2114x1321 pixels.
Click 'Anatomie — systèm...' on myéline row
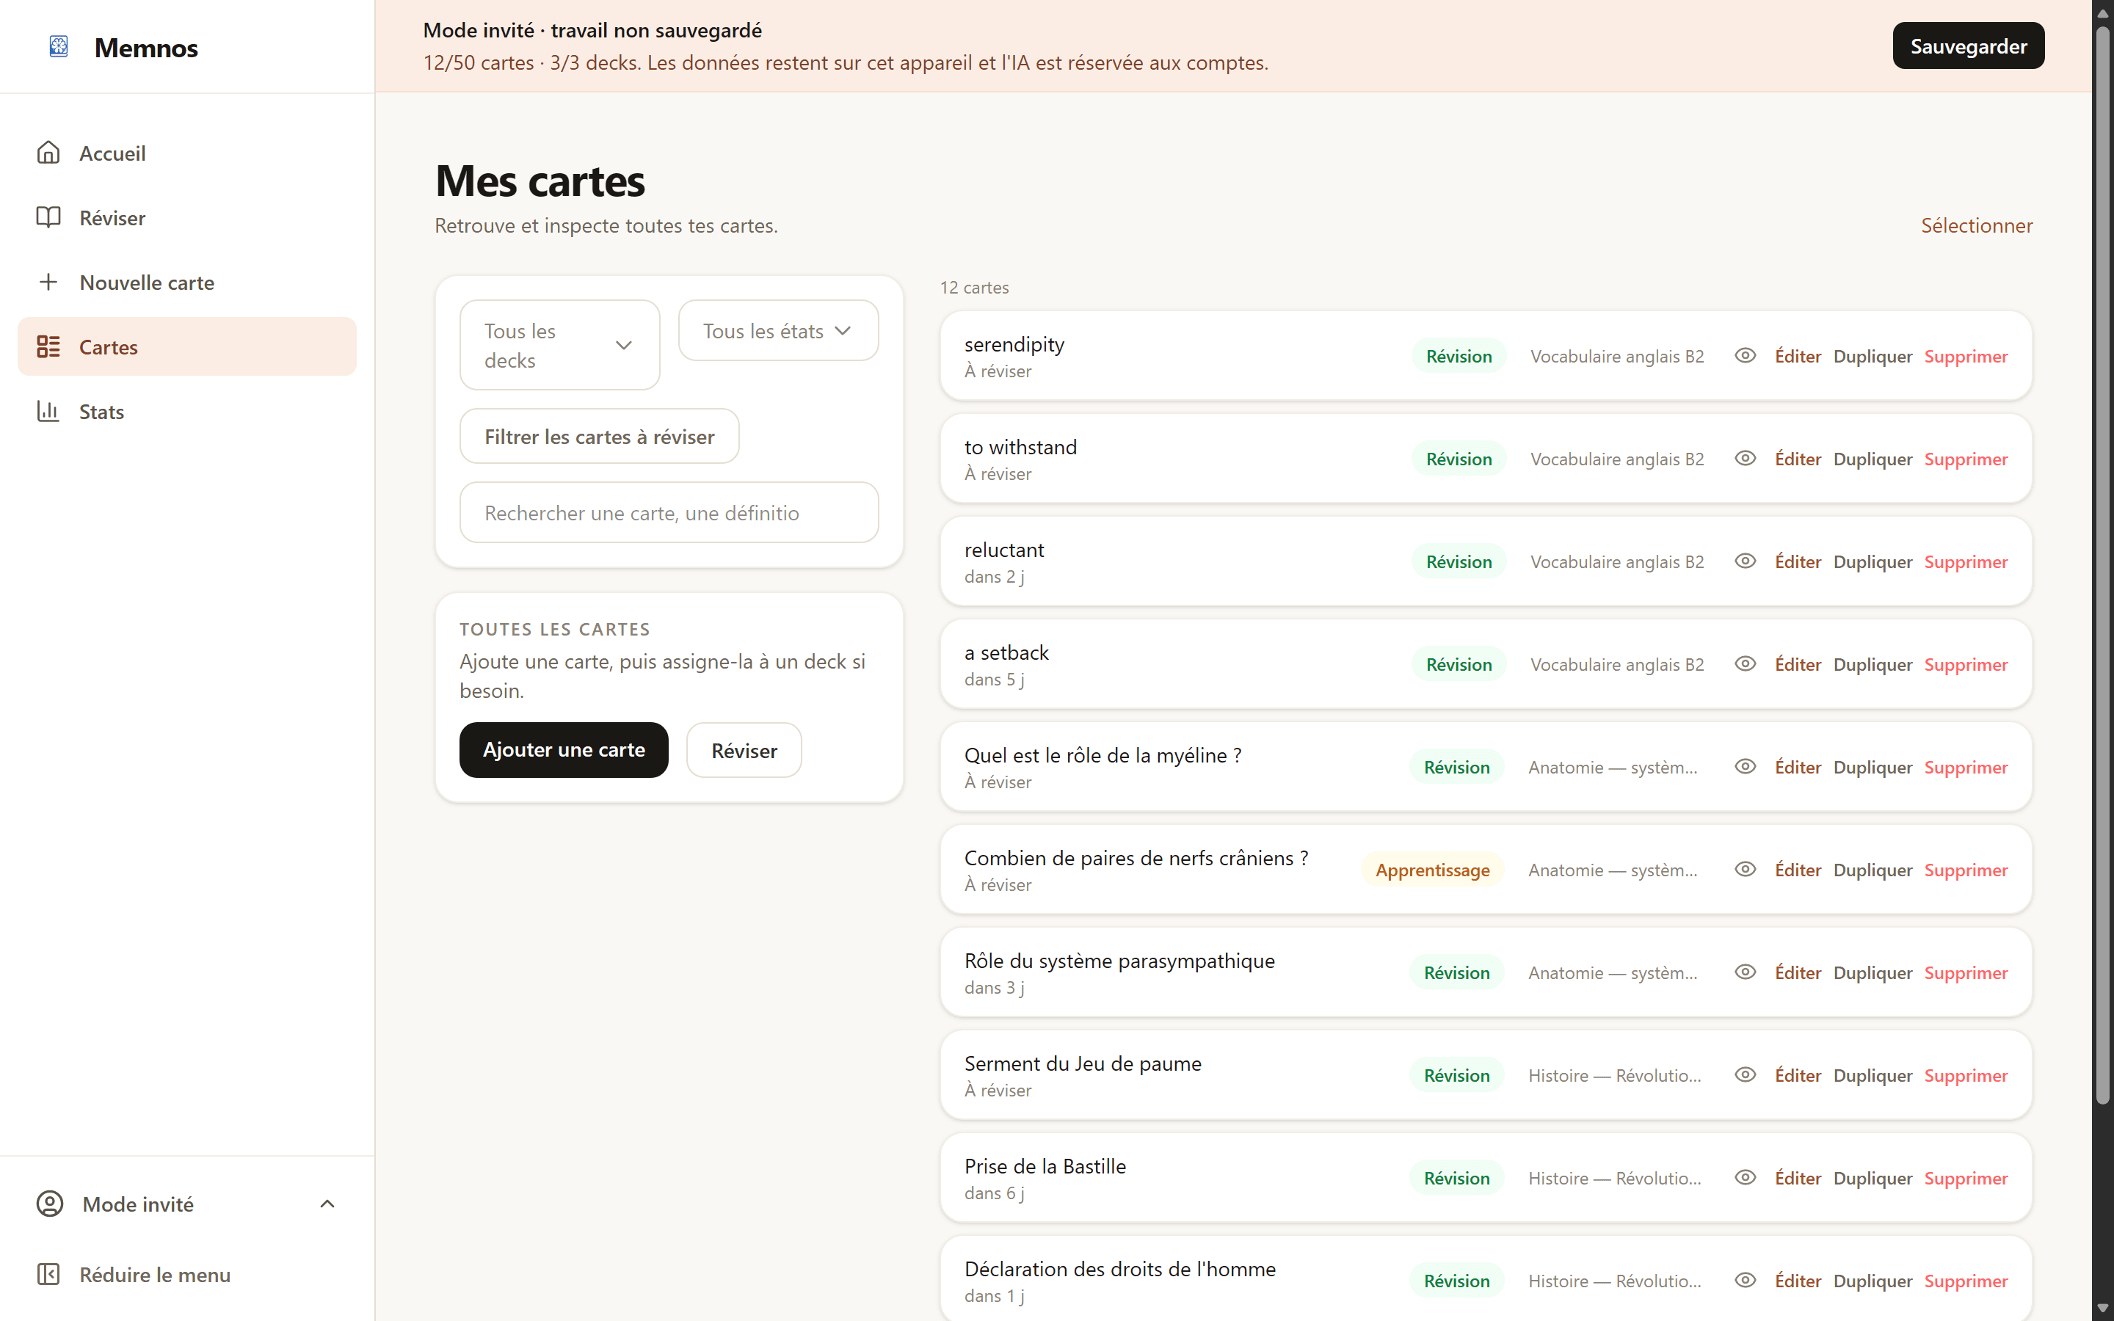(1613, 767)
